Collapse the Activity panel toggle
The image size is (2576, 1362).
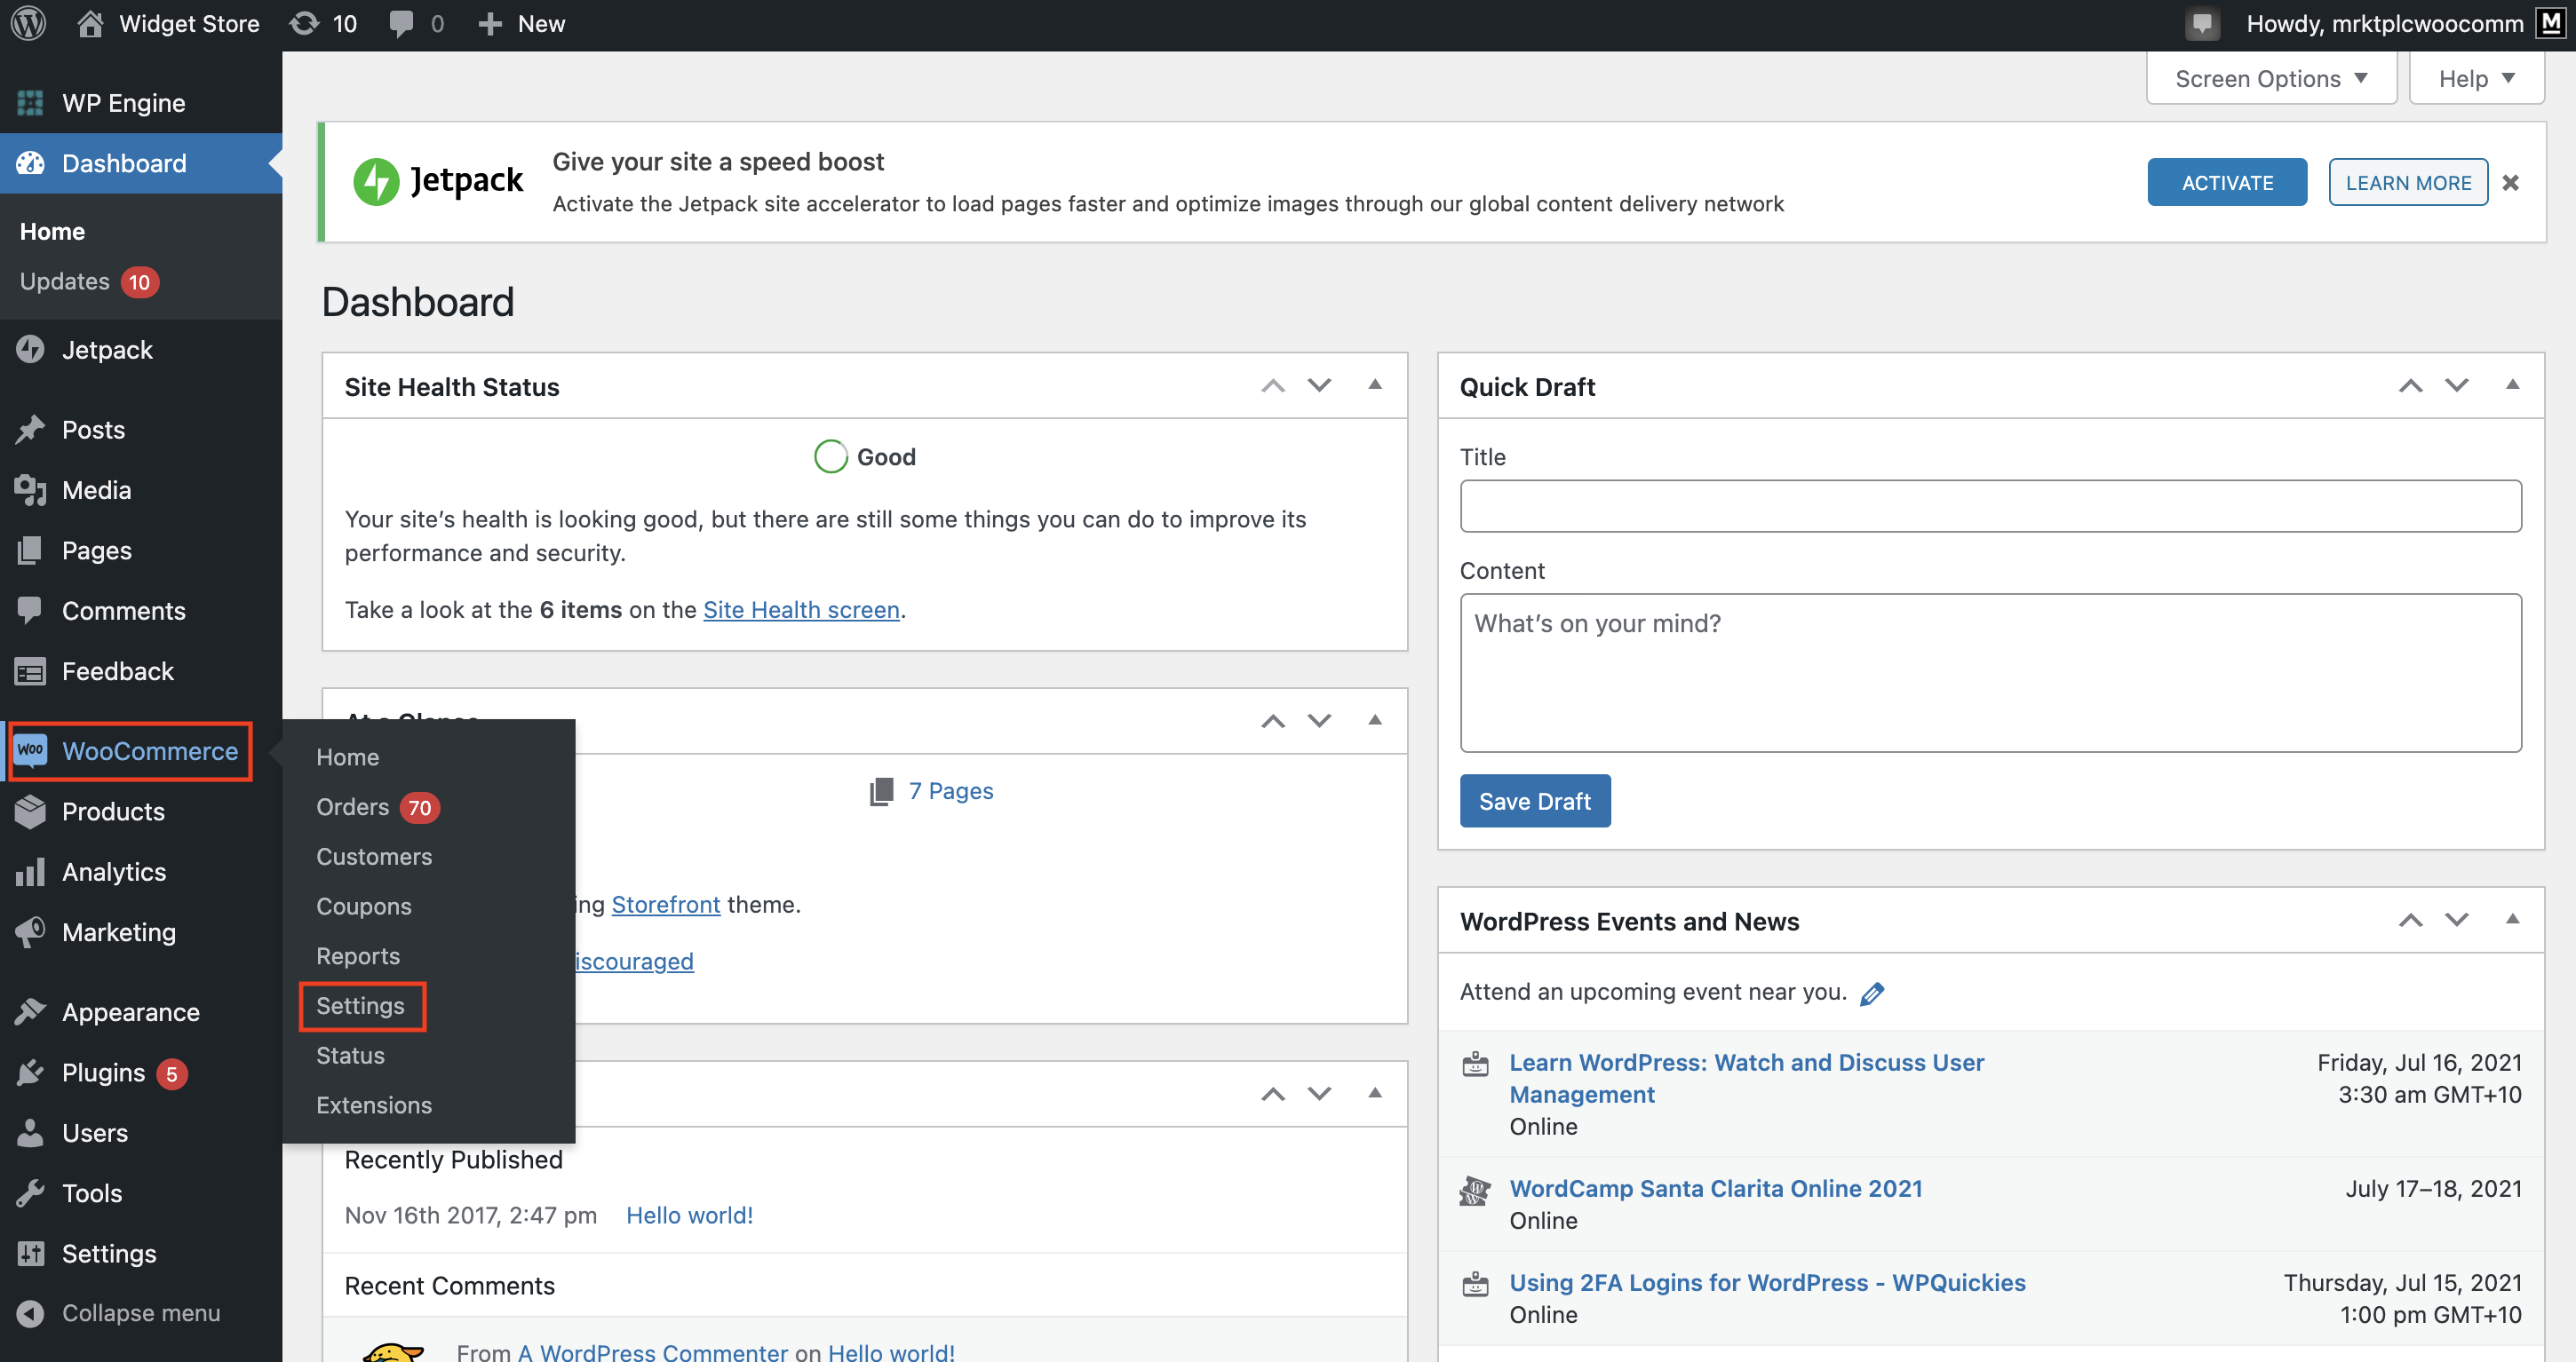[1375, 1093]
